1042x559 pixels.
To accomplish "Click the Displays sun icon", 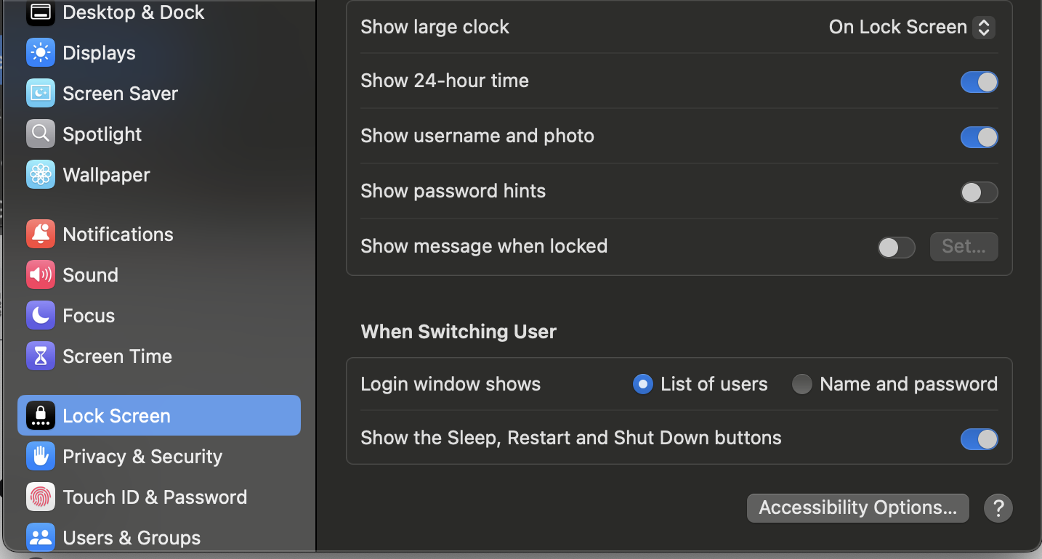I will coord(41,53).
